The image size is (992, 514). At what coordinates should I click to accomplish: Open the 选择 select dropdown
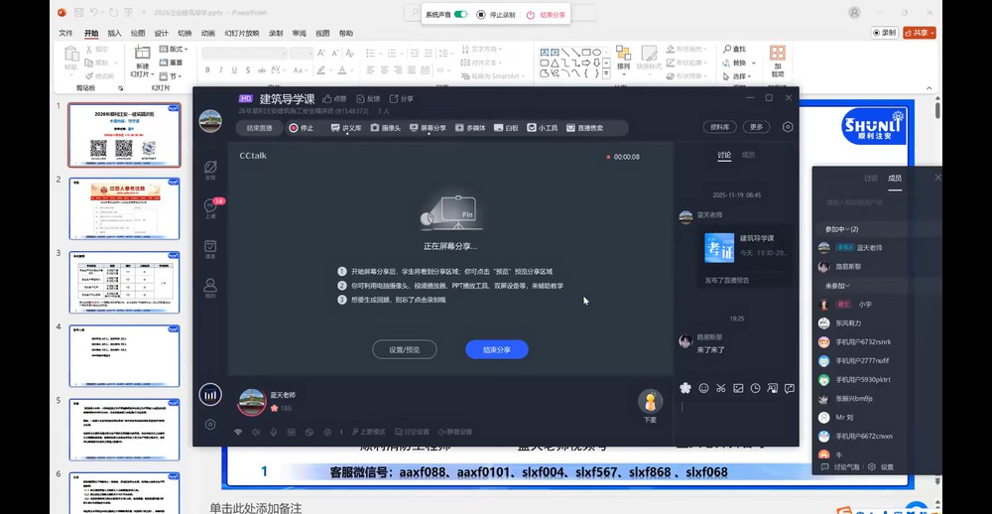point(737,76)
